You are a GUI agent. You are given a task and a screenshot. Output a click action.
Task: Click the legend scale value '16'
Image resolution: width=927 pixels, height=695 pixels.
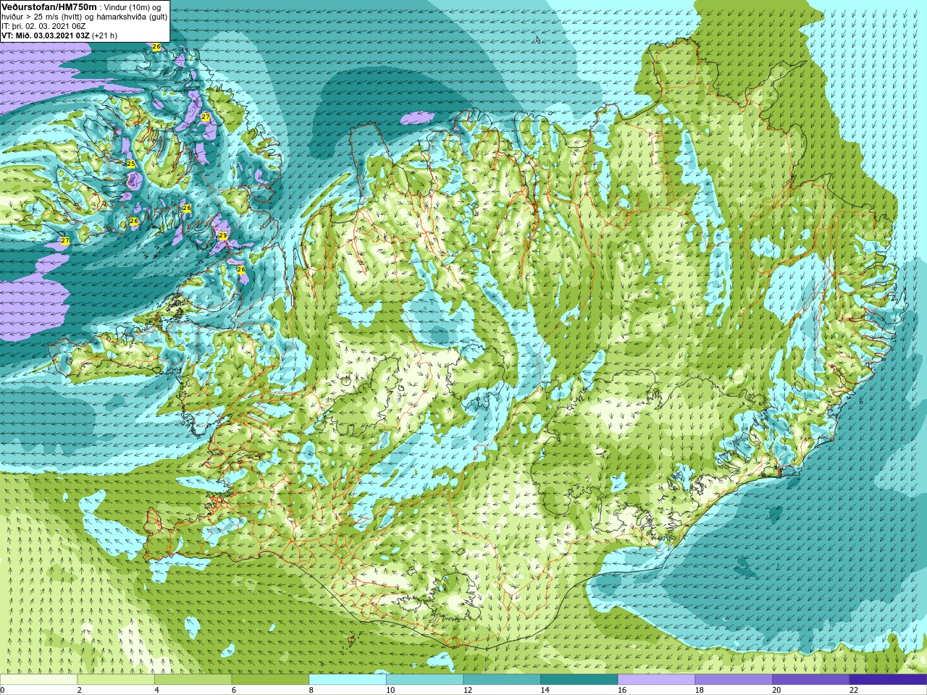[x=622, y=690]
